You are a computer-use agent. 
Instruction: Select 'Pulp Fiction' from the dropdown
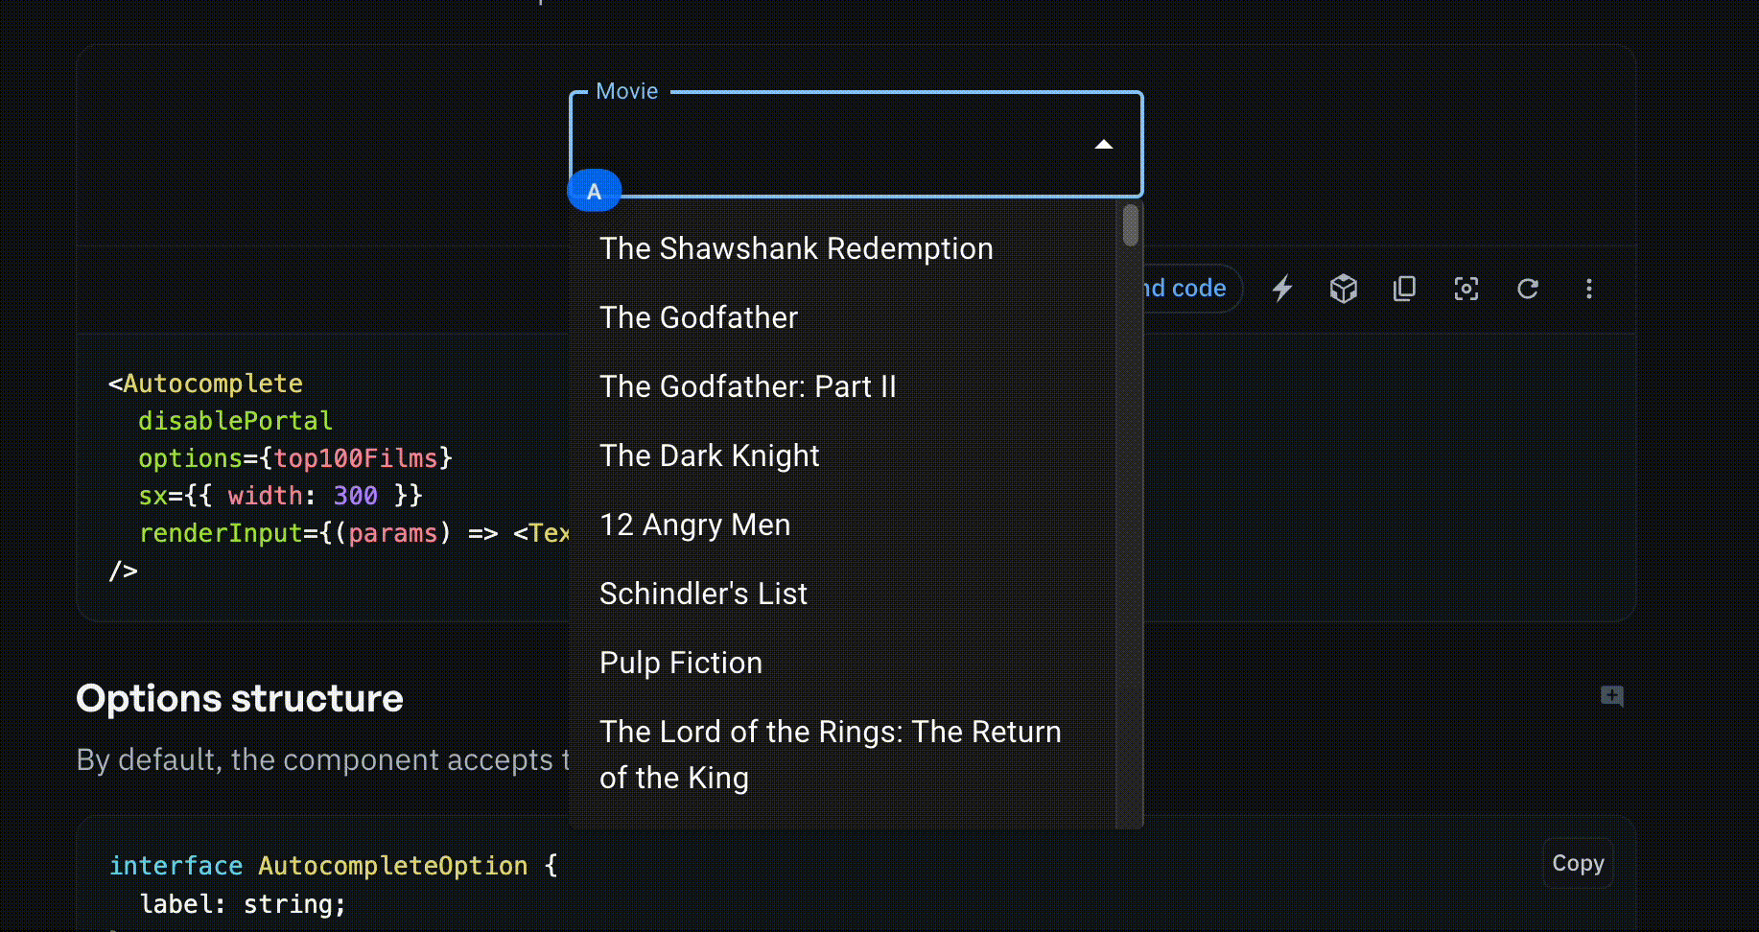click(680, 663)
